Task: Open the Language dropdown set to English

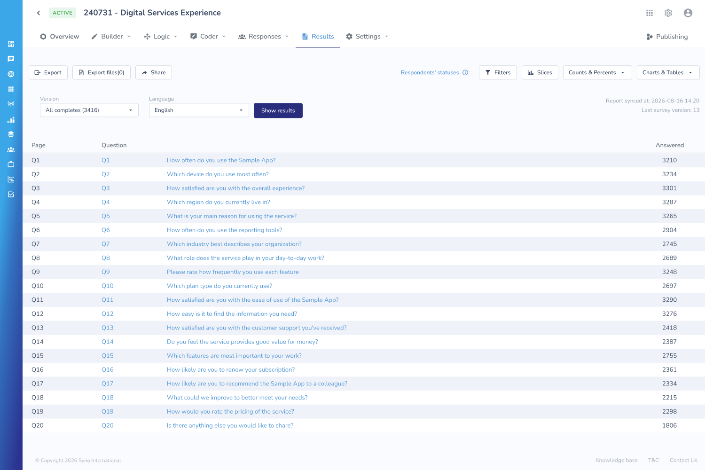Action: pyautogui.click(x=199, y=110)
